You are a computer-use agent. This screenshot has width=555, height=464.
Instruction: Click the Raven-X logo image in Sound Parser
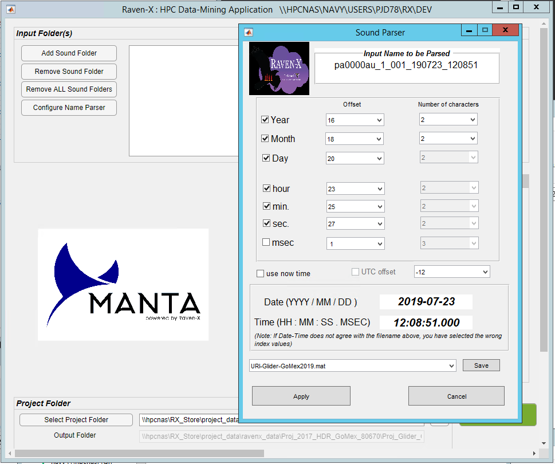point(280,68)
